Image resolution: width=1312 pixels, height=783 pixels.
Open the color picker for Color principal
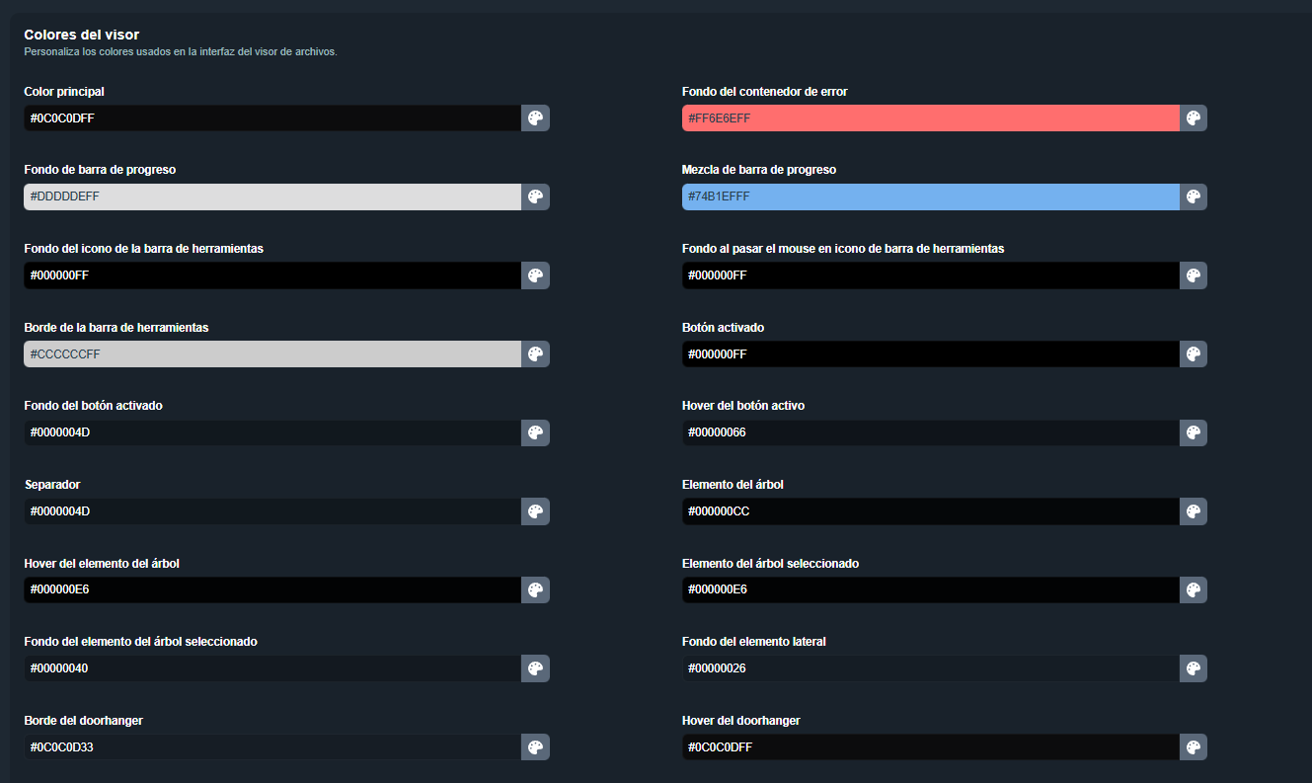(x=535, y=117)
